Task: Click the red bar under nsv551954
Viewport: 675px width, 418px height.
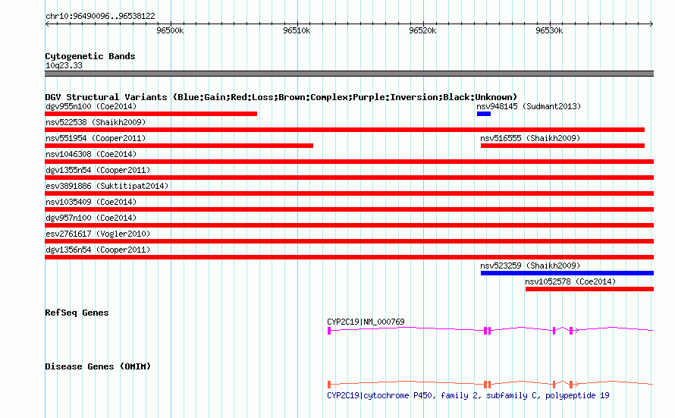Action: [x=179, y=146]
